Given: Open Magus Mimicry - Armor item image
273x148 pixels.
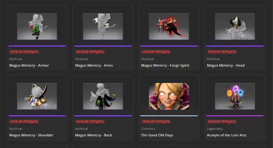Looking at the screenshot, I should tap(37, 26).
